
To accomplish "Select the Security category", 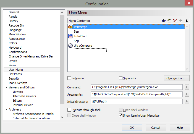I will [x=14, y=78].
